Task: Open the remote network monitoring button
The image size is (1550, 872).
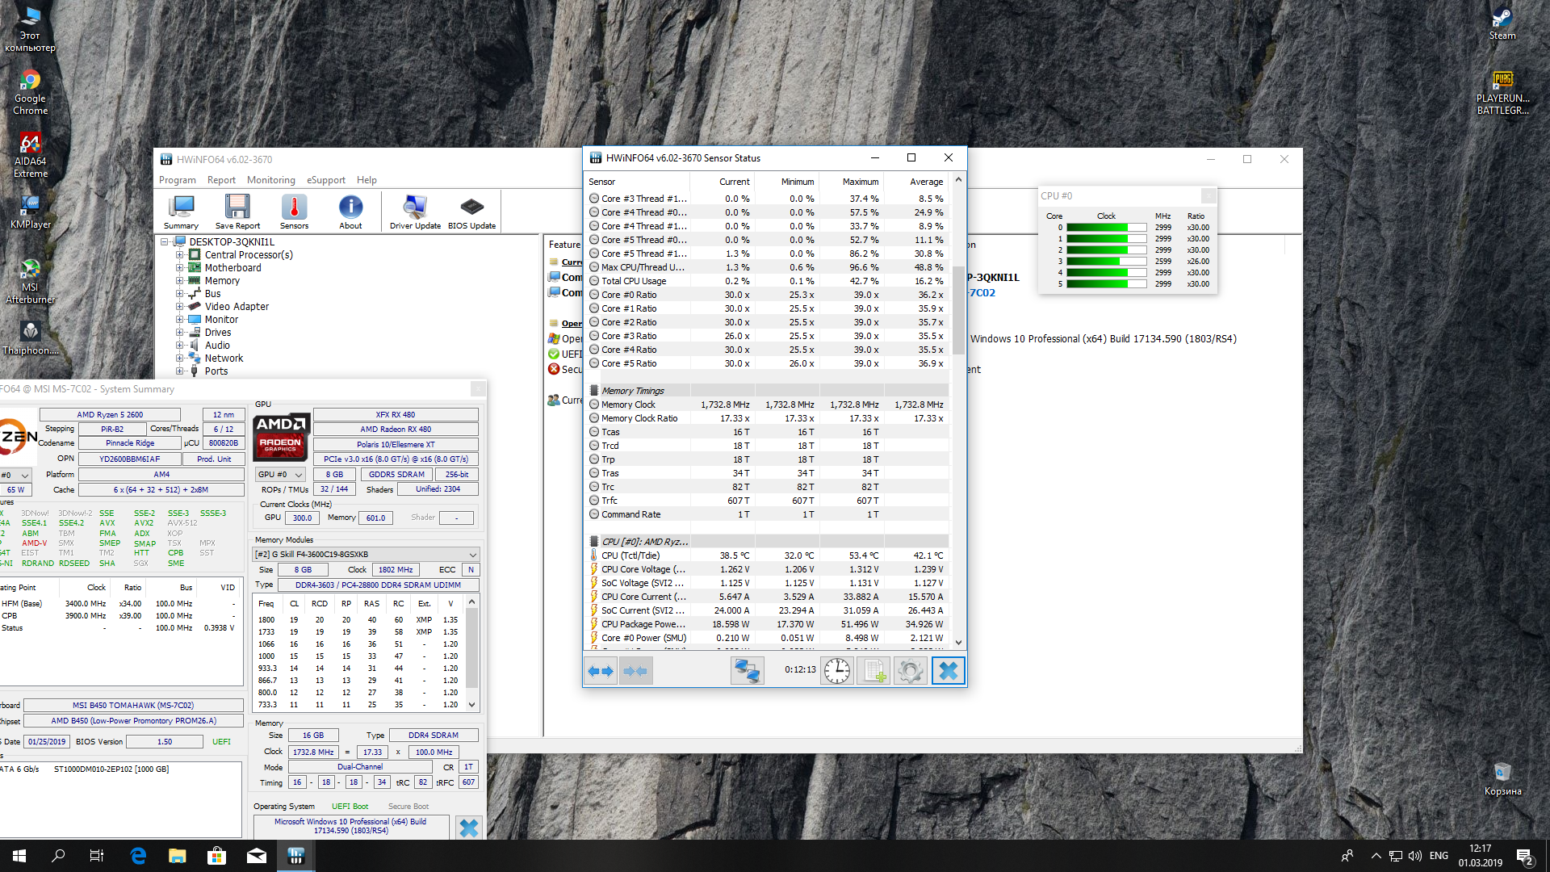Action: tap(747, 671)
